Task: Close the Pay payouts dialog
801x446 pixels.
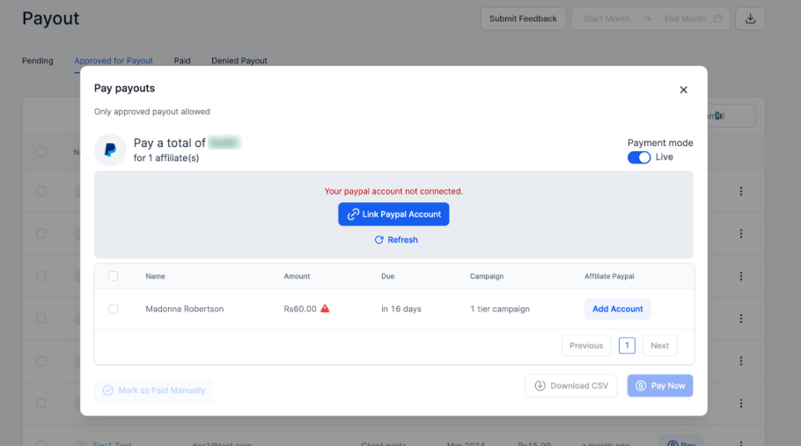Action: (683, 90)
